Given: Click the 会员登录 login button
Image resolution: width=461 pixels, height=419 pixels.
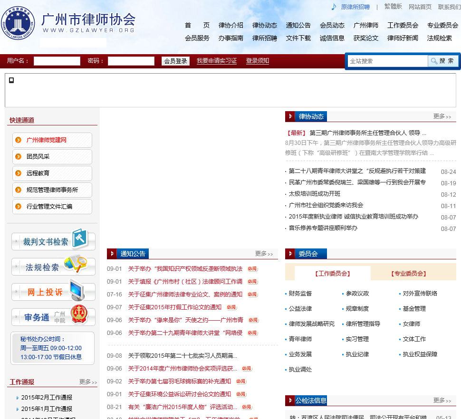Looking at the screenshot, I should [175, 61].
